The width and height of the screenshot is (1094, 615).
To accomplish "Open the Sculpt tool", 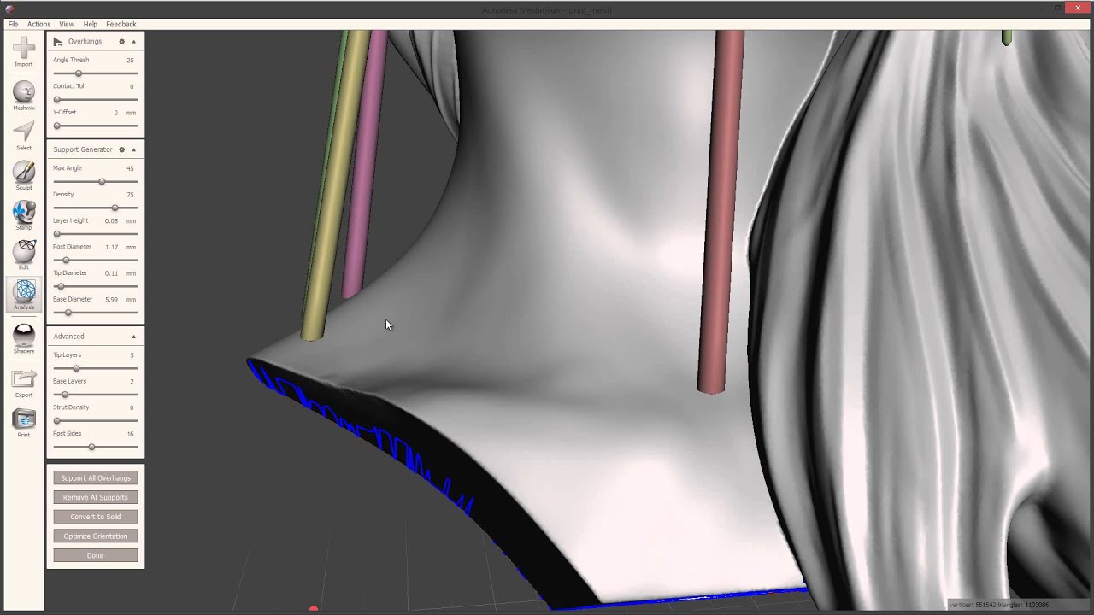I will (x=24, y=176).
